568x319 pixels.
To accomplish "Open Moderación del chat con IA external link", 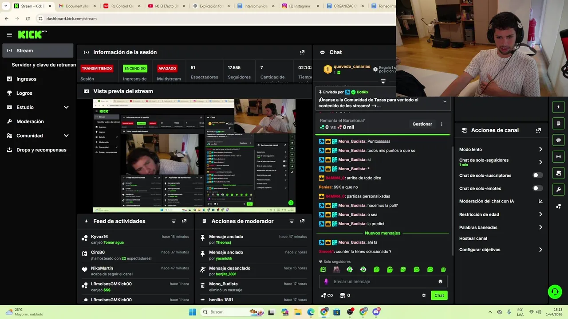I will click(x=540, y=201).
